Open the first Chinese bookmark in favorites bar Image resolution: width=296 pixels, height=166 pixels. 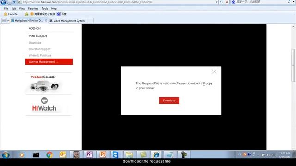(43, 14)
